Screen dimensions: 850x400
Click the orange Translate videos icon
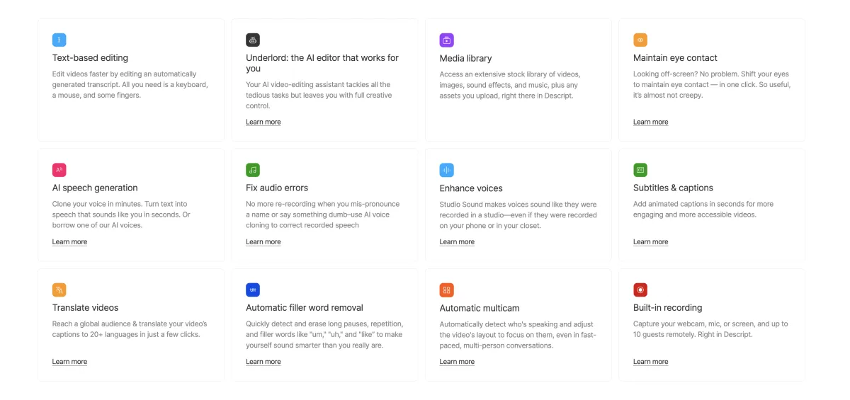tap(59, 290)
